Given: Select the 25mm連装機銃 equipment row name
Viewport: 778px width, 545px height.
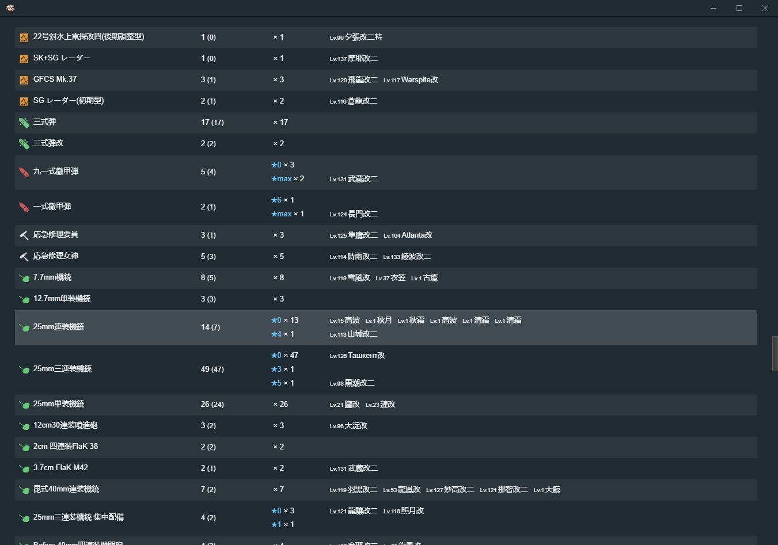Looking at the screenshot, I should coord(59,327).
